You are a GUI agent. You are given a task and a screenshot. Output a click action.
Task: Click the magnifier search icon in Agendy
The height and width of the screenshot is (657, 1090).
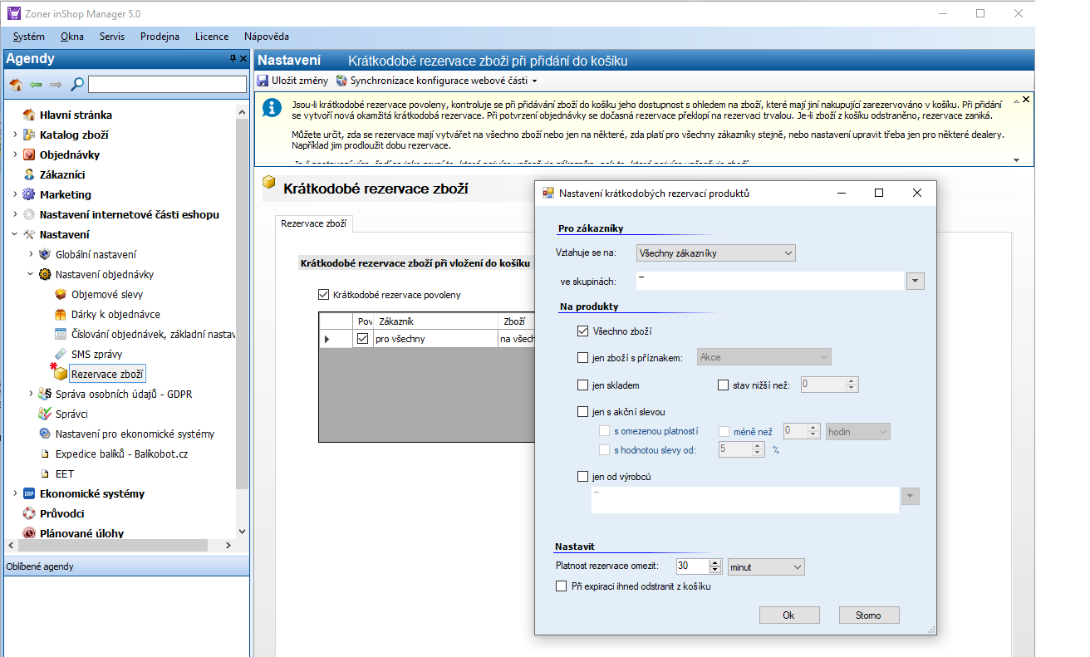[76, 84]
